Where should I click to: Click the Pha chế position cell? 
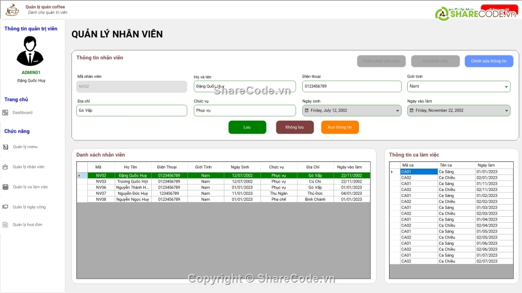pyautogui.click(x=279, y=200)
